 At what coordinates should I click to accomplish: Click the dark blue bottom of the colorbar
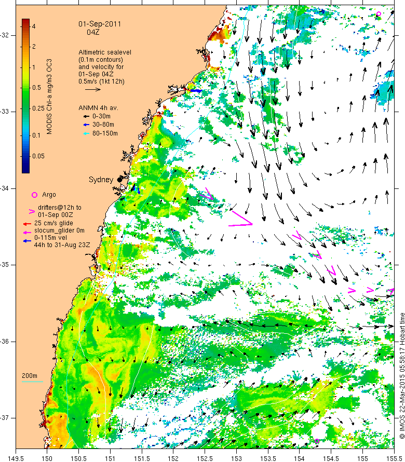click(x=25, y=170)
